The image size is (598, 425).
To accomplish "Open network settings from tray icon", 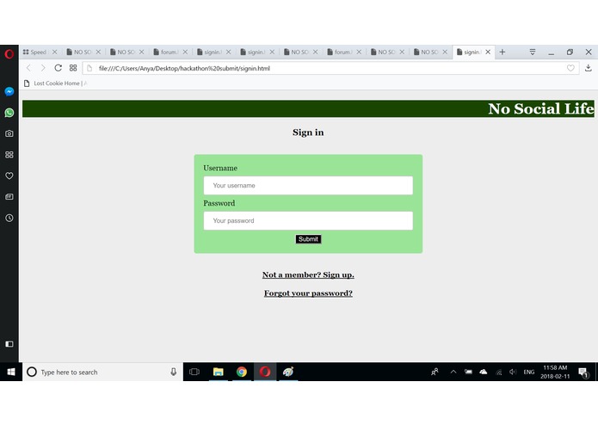I will (x=498, y=372).
